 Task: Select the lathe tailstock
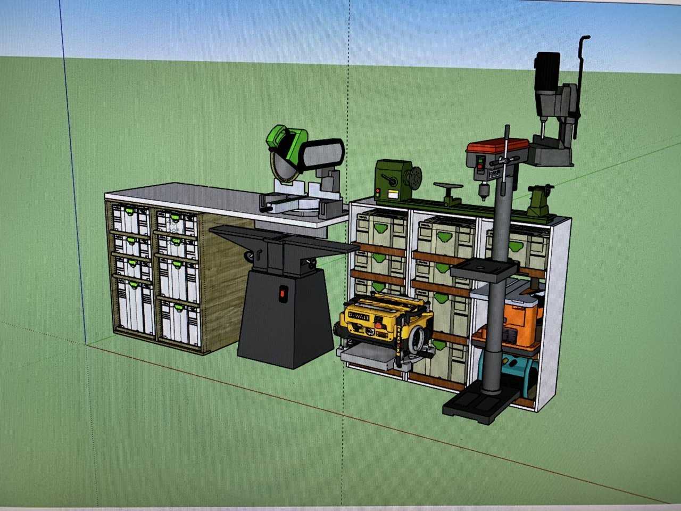540,200
